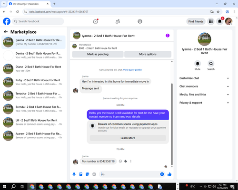Image resolution: width=238 pixels, height=190 pixels.
Task: Click the "My number is 8542958718" message
Action: pos(98,161)
